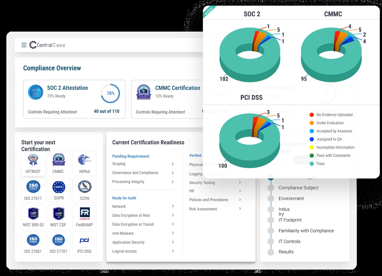Expand Processing integrity chevron
Screen dimensions: 382x276
173,182
